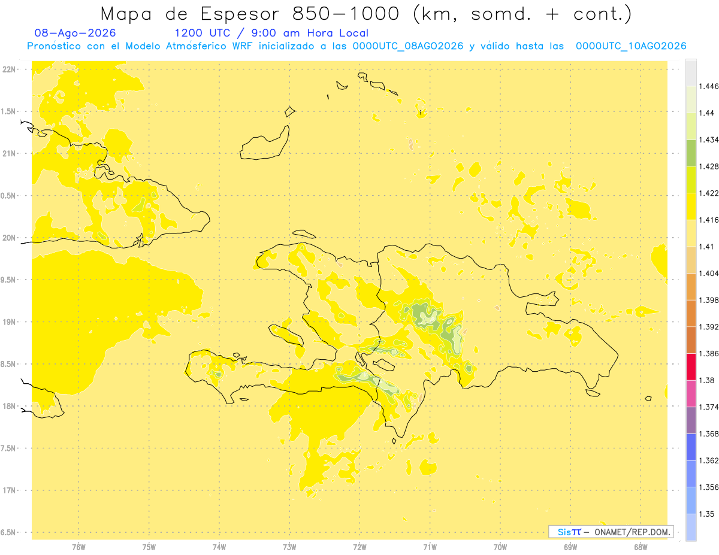Click the colorbar label '1.35'
Viewport: 719px width, 555px height.
click(707, 514)
